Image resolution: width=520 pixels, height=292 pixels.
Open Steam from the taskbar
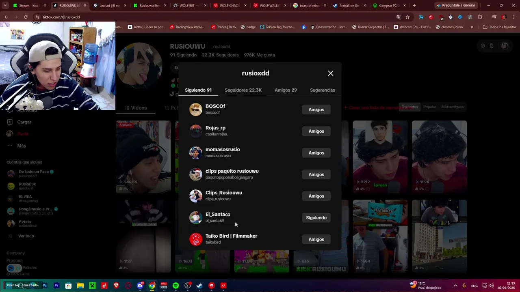pos(199,286)
